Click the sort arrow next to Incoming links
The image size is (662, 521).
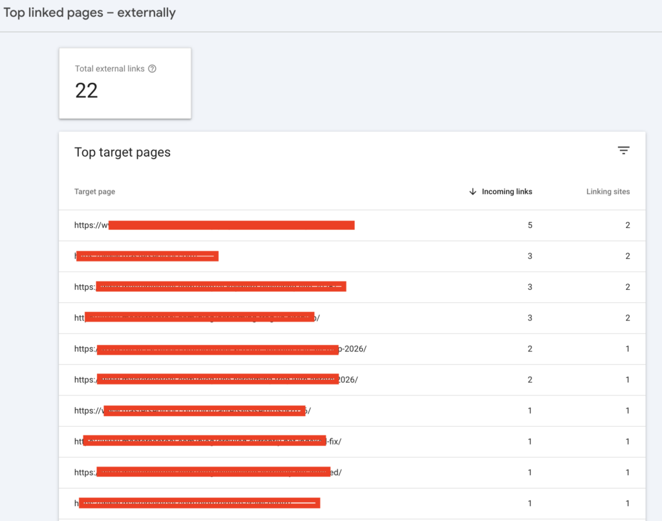point(473,192)
